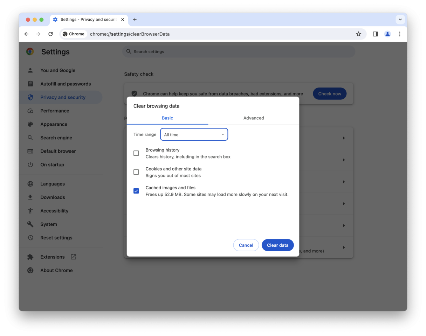
Task: Click the Clear data button
Action: point(277,245)
